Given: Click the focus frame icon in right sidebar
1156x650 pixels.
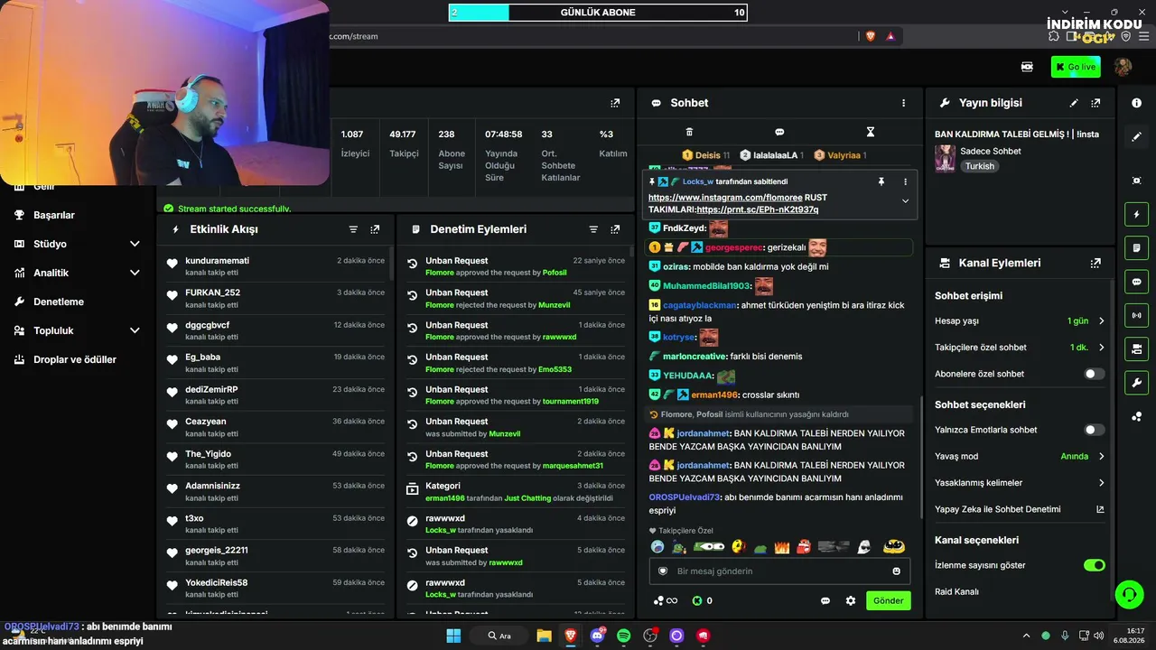Looking at the screenshot, I should tap(1136, 181).
